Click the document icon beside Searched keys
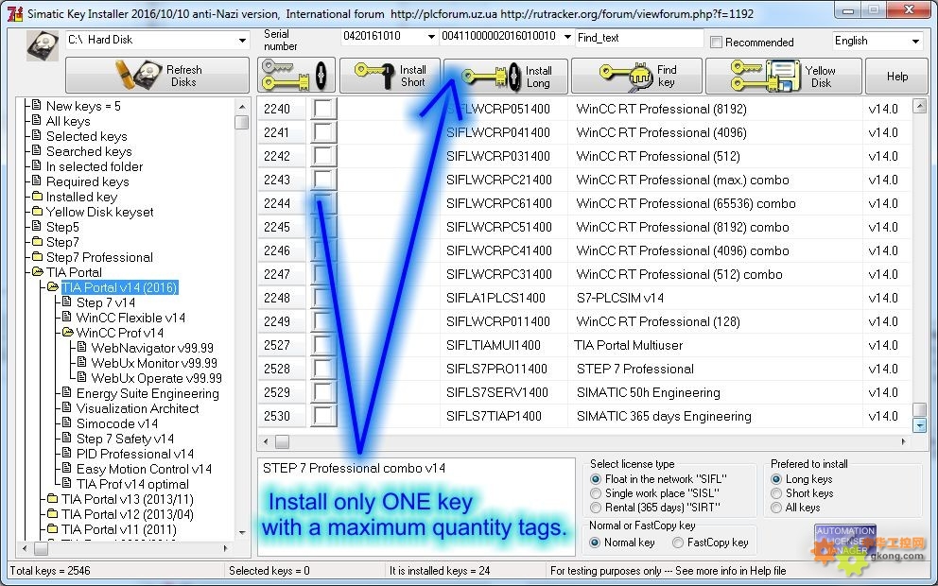This screenshot has height=586, width=938. pos(37,150)
